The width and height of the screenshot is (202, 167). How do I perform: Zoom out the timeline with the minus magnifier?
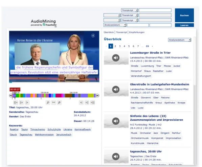point(48,102)
